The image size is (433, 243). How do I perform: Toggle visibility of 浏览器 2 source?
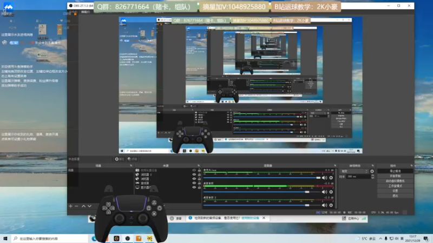[194, 174]
